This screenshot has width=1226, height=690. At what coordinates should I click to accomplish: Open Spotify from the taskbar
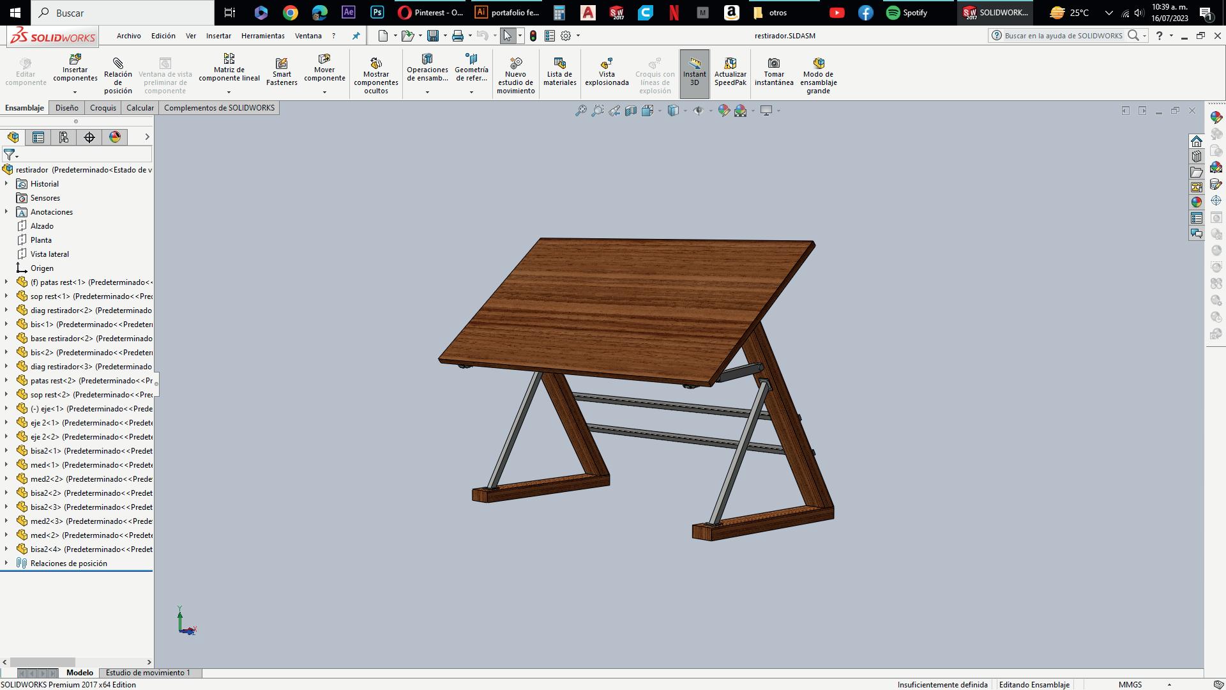tap(907, 13)
